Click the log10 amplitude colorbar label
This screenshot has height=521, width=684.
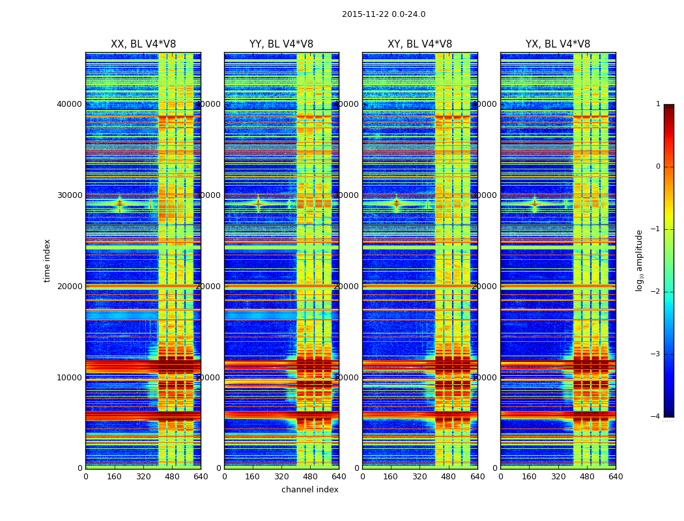[x=639, y=260]
